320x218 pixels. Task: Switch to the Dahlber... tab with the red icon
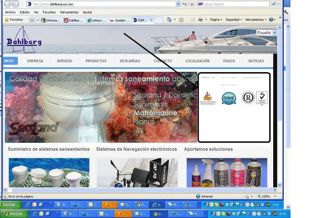(x=74, y=20)
